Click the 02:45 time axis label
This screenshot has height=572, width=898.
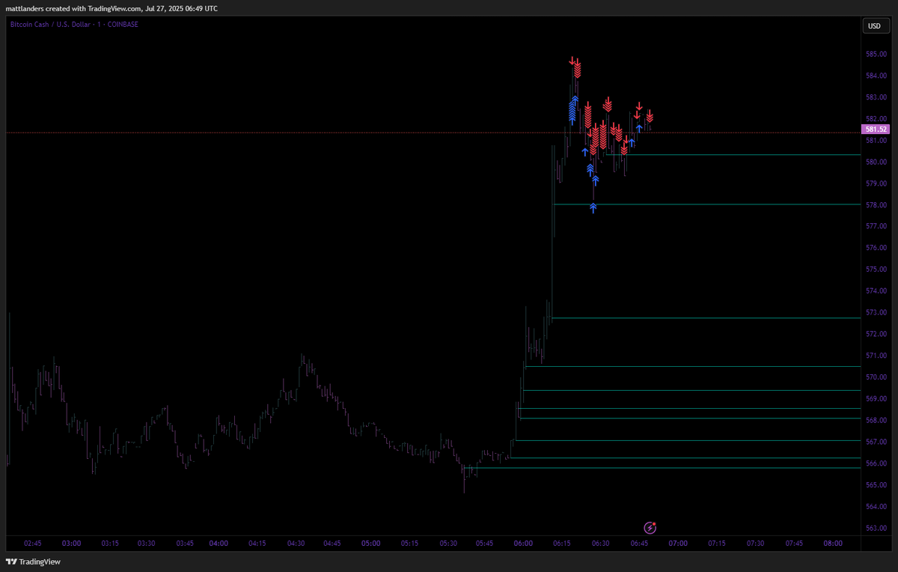click(x=33, y=544)
